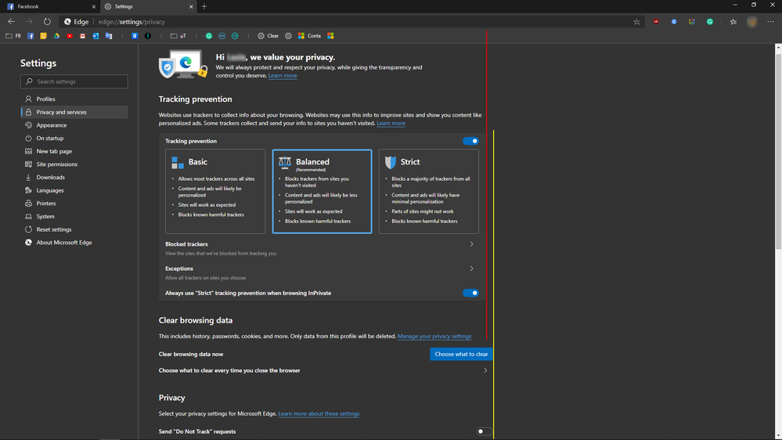Viewport: 782px width, 440px height.
Task: Add this page to favorites via star icon
Action: click(637, 22)
